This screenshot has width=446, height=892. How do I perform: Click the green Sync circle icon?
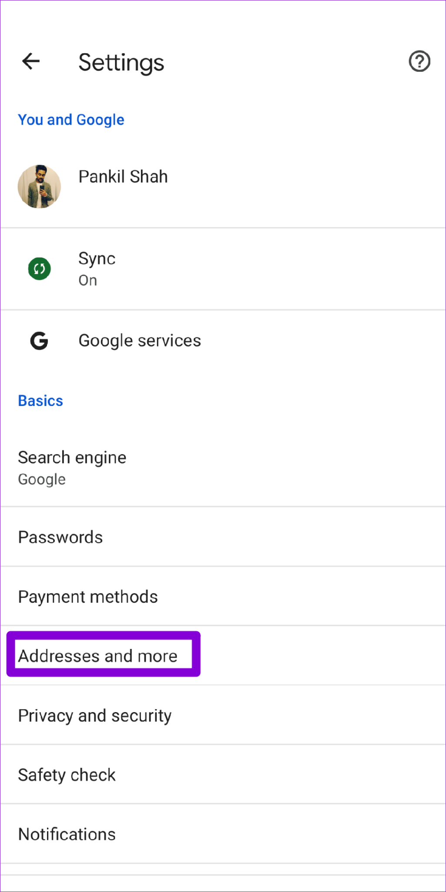tap(39, 268)
